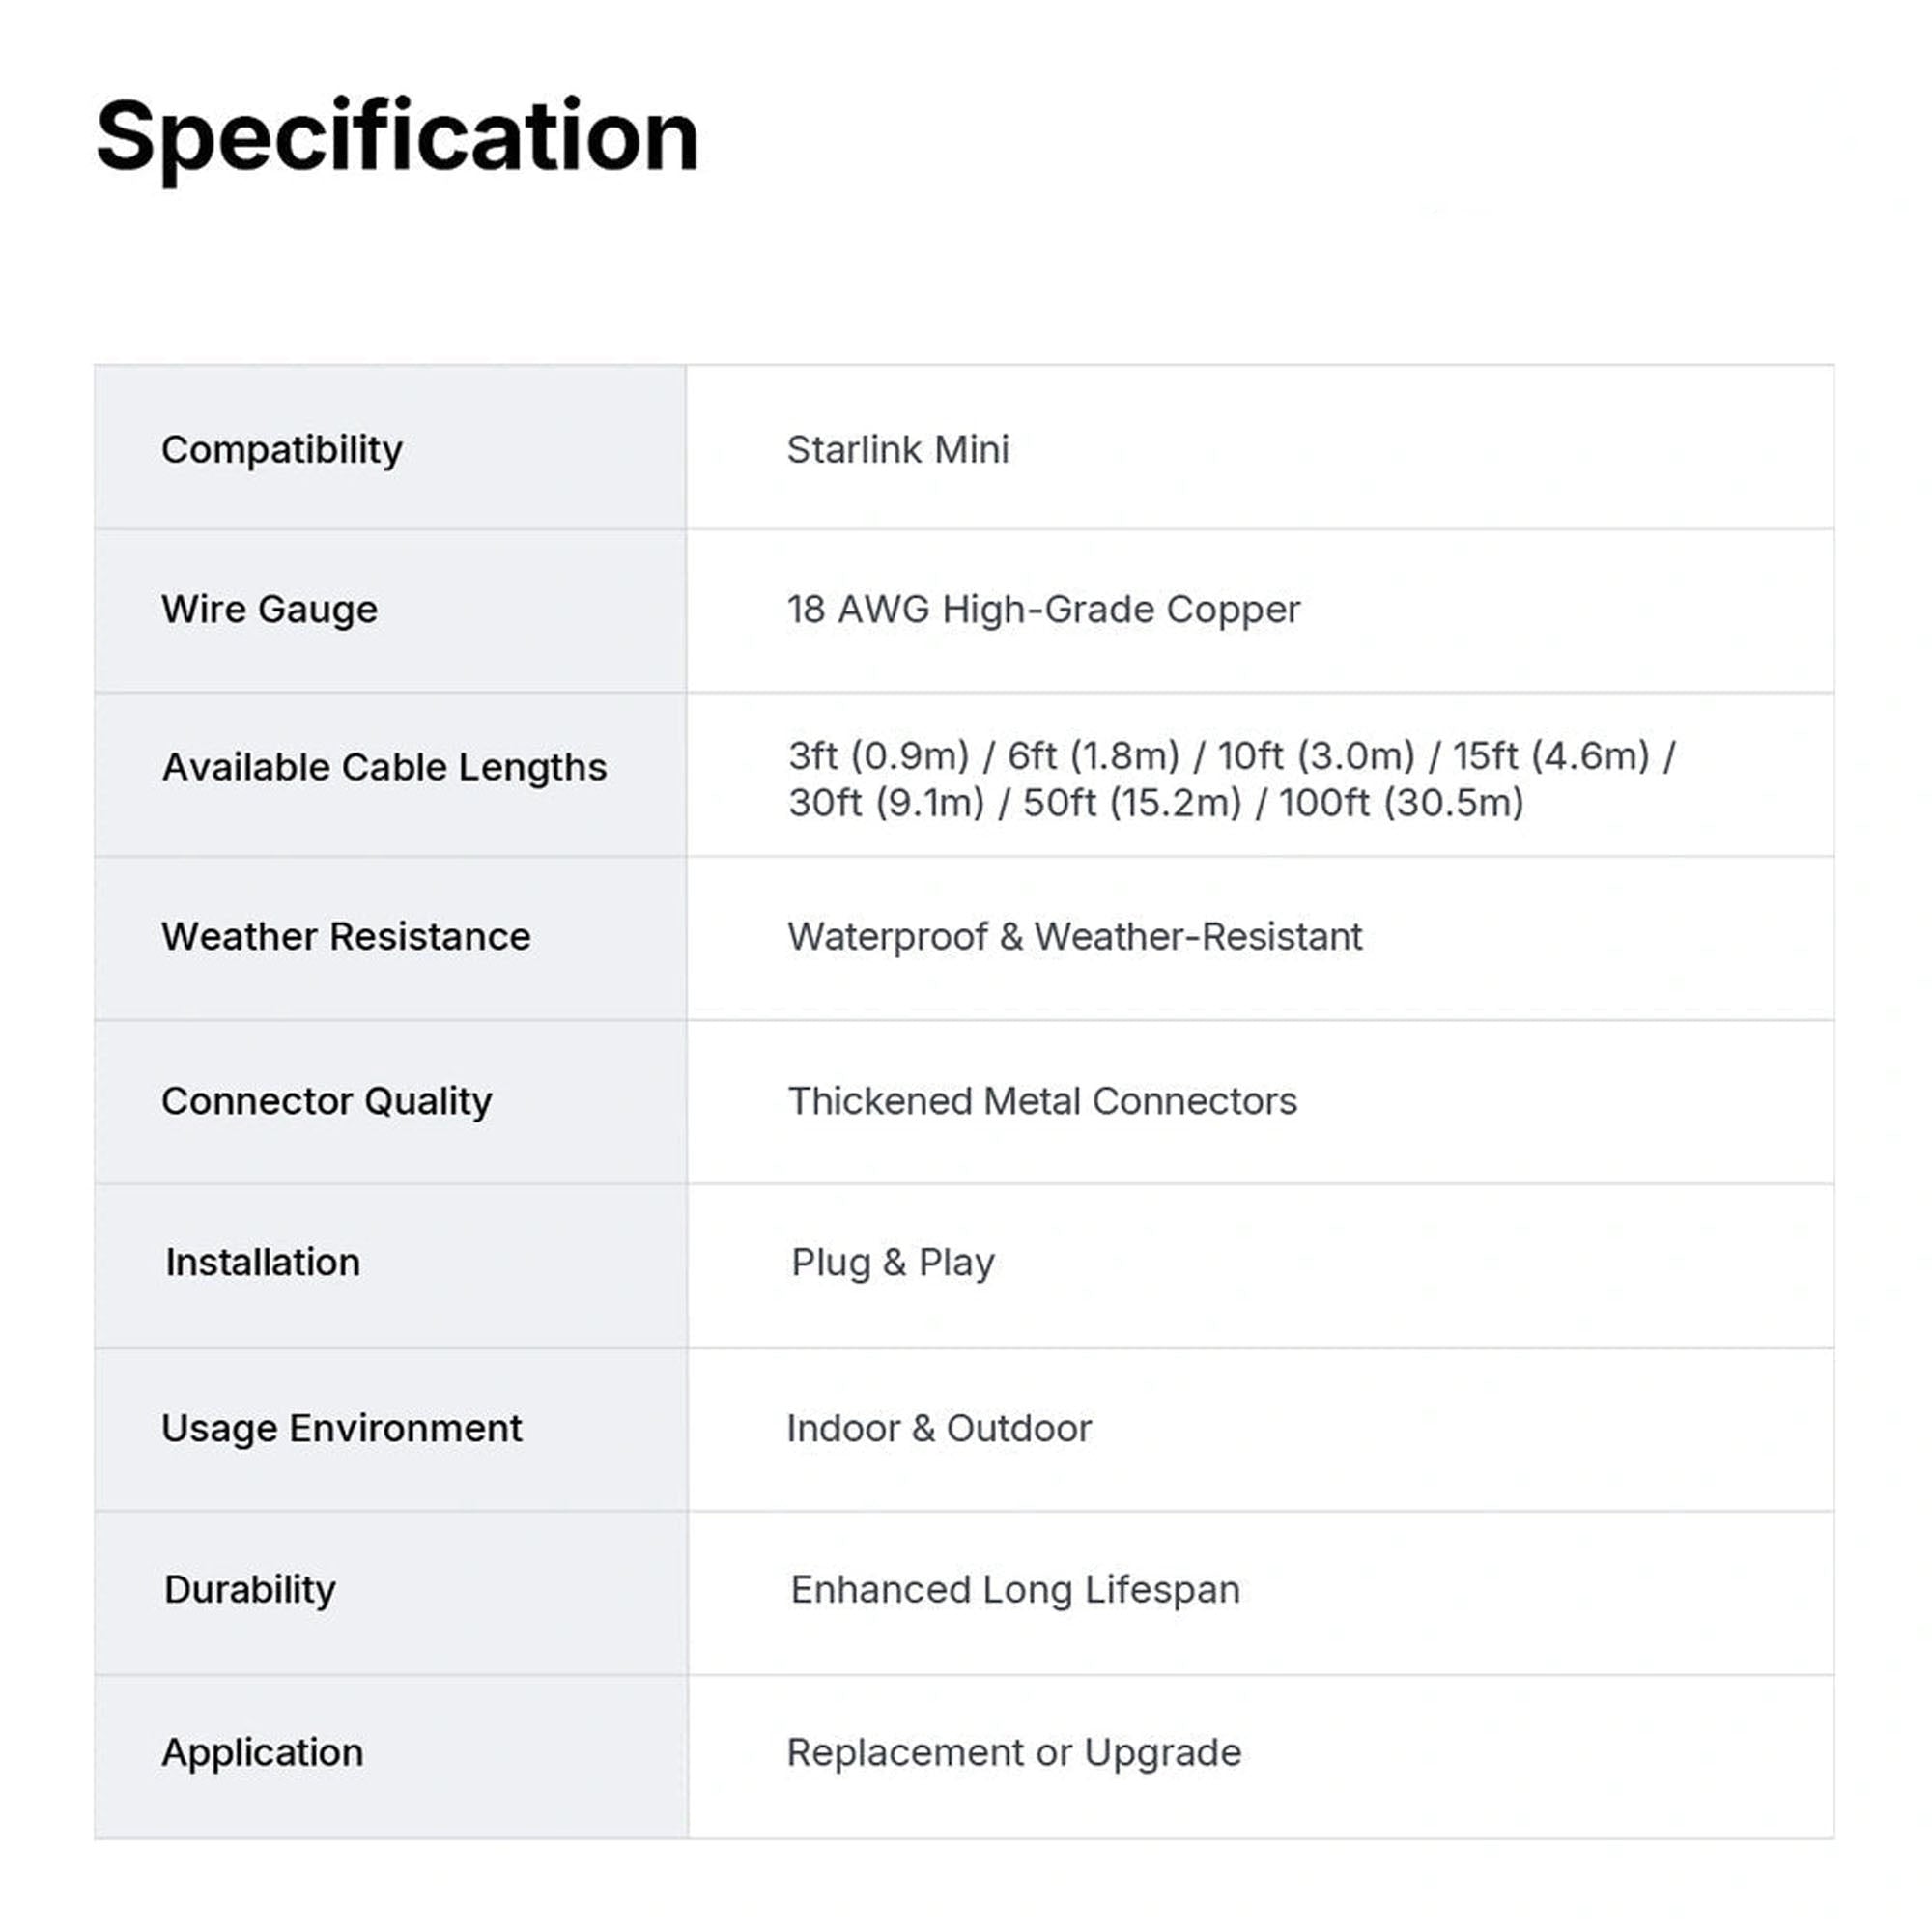The height and width of the screenshot is (1932, 1932).
Task: Click the Plug & Play value
Action: 892,1262
